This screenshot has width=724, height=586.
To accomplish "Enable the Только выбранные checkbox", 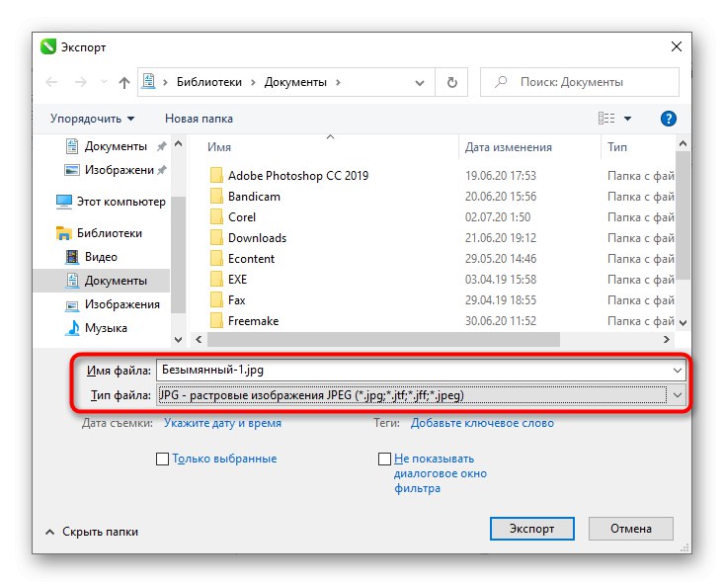I will tap(163, 459).
